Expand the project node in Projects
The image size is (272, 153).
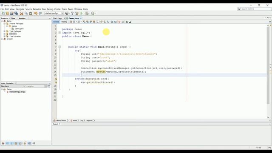click(2, 39)
